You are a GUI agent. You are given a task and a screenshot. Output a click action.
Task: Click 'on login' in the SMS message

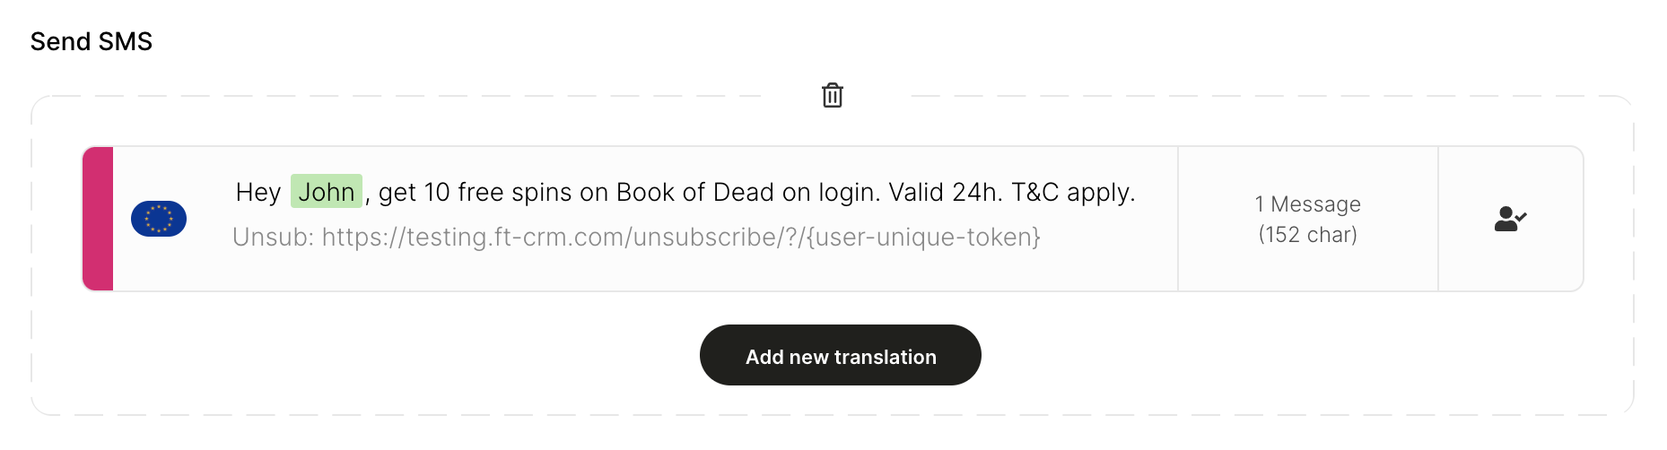[x=830, y=192]
